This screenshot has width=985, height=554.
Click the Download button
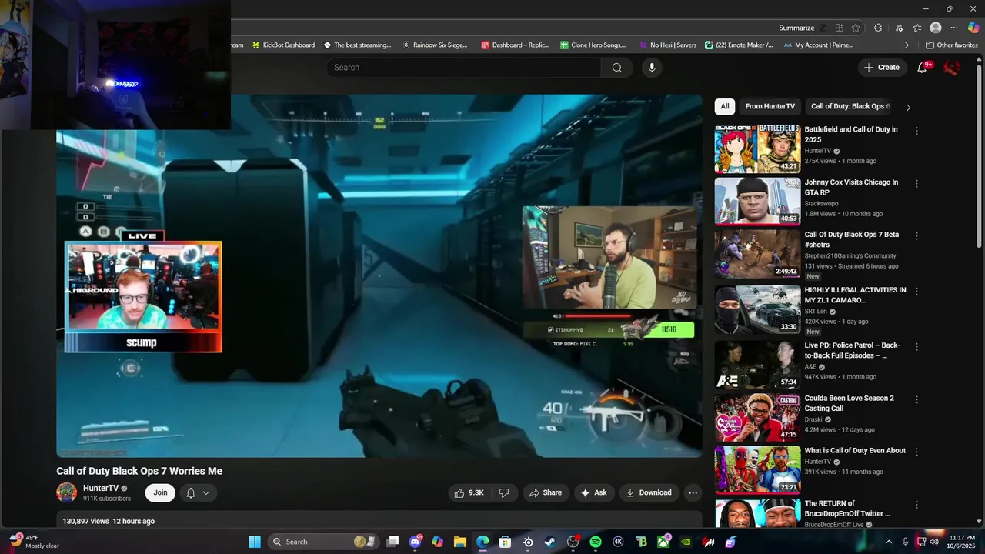[648, 492]
